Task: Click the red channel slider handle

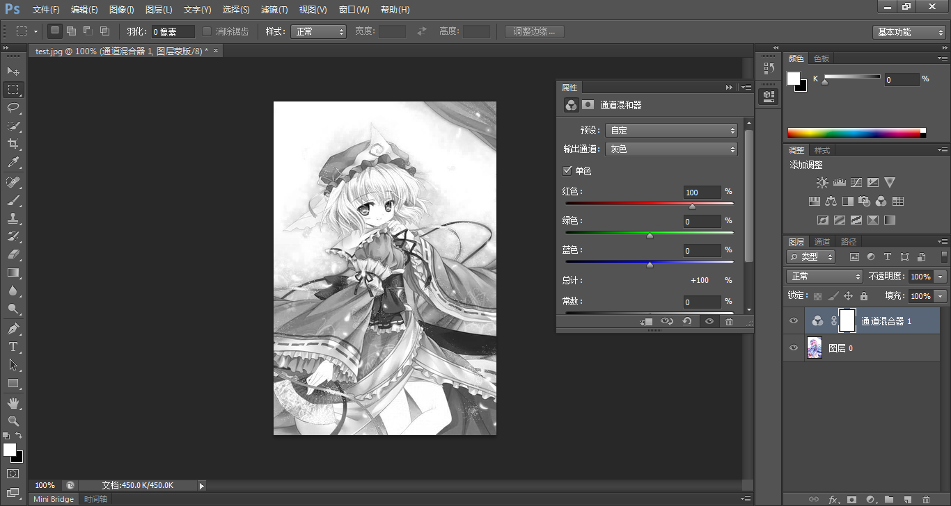Action: 692,206
